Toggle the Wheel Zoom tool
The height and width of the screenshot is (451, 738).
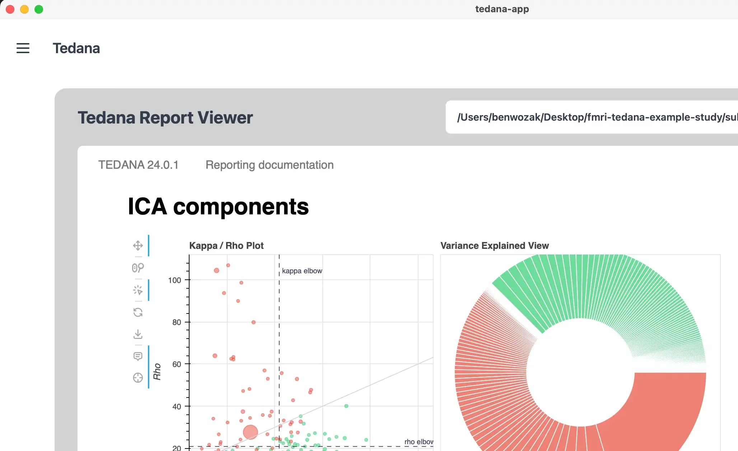pos(138,268)
